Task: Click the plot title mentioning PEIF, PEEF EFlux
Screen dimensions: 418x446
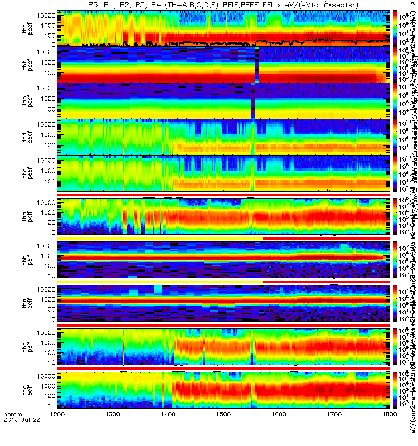Action: pyautogui.click(x=223, y=5)
